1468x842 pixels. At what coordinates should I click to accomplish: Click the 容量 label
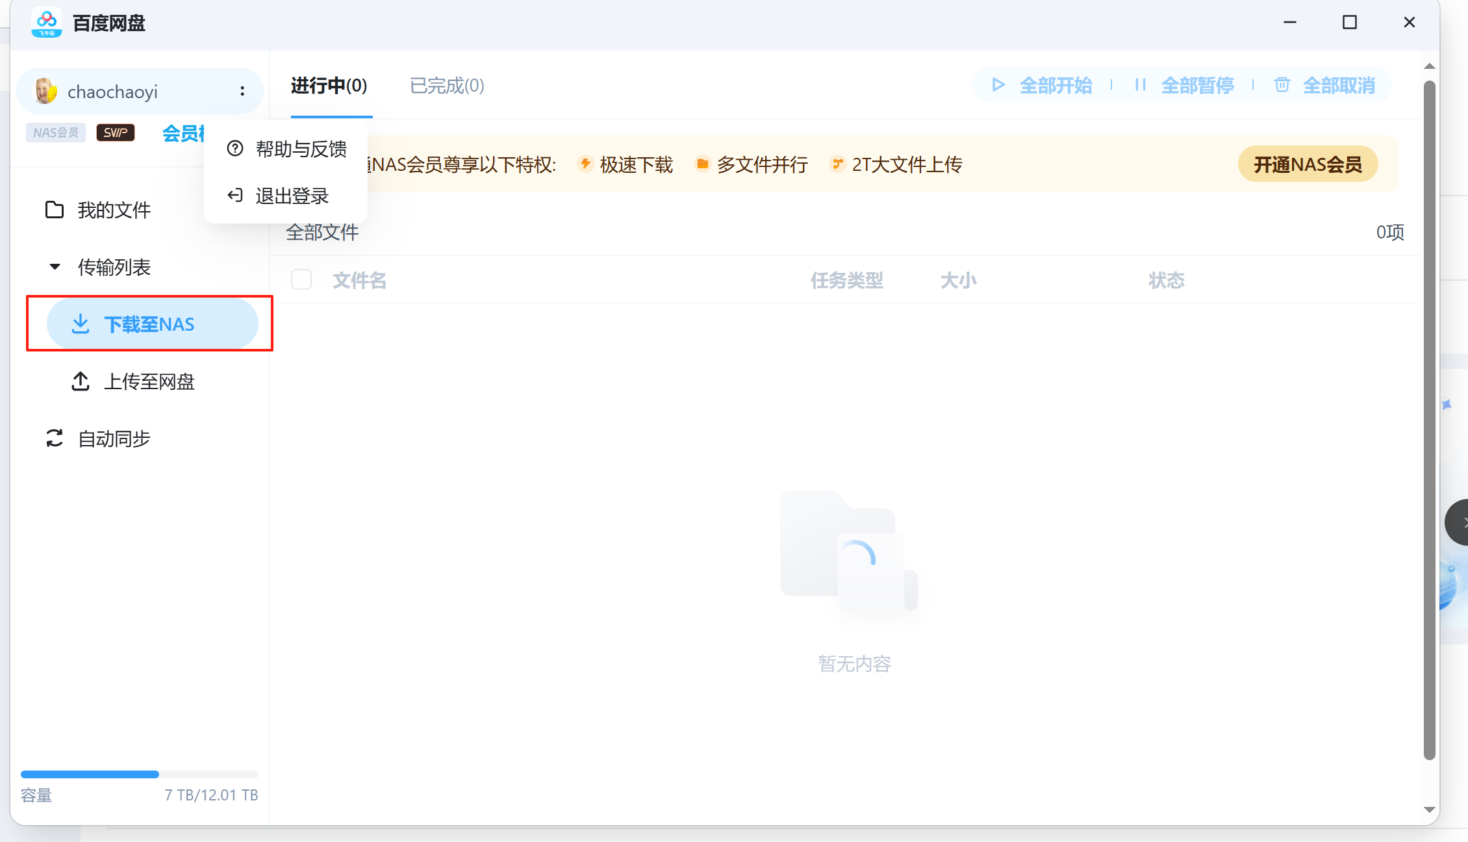point(36,795)
